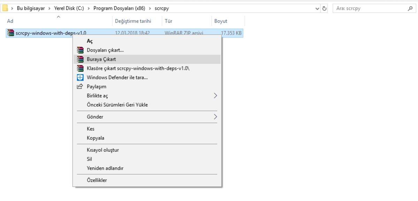Sort files by Değiştirme tarihi column

click(133, 21)
